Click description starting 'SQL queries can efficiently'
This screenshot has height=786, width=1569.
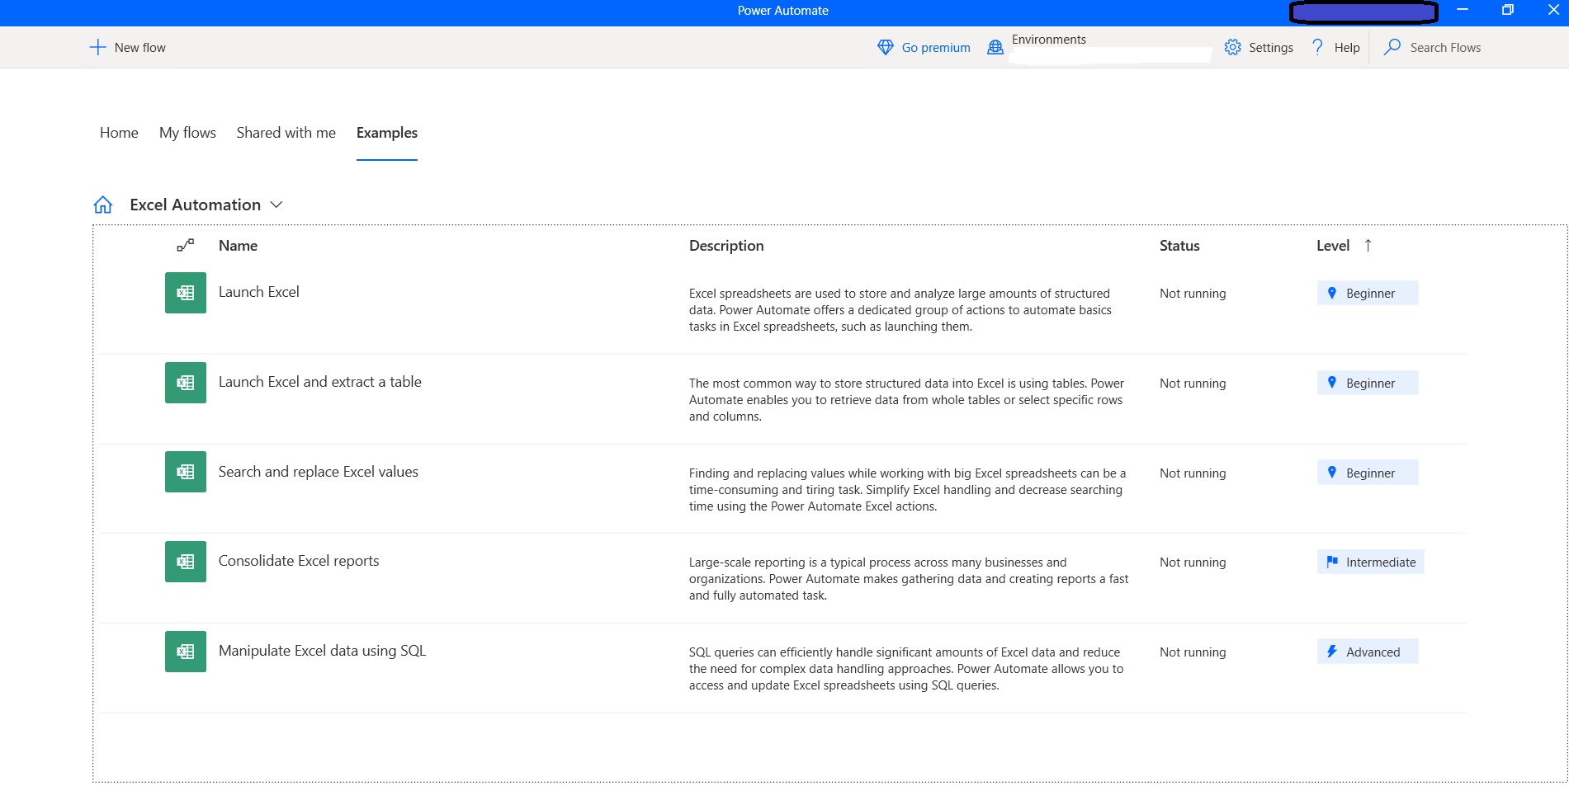click(x=906, y=669)
